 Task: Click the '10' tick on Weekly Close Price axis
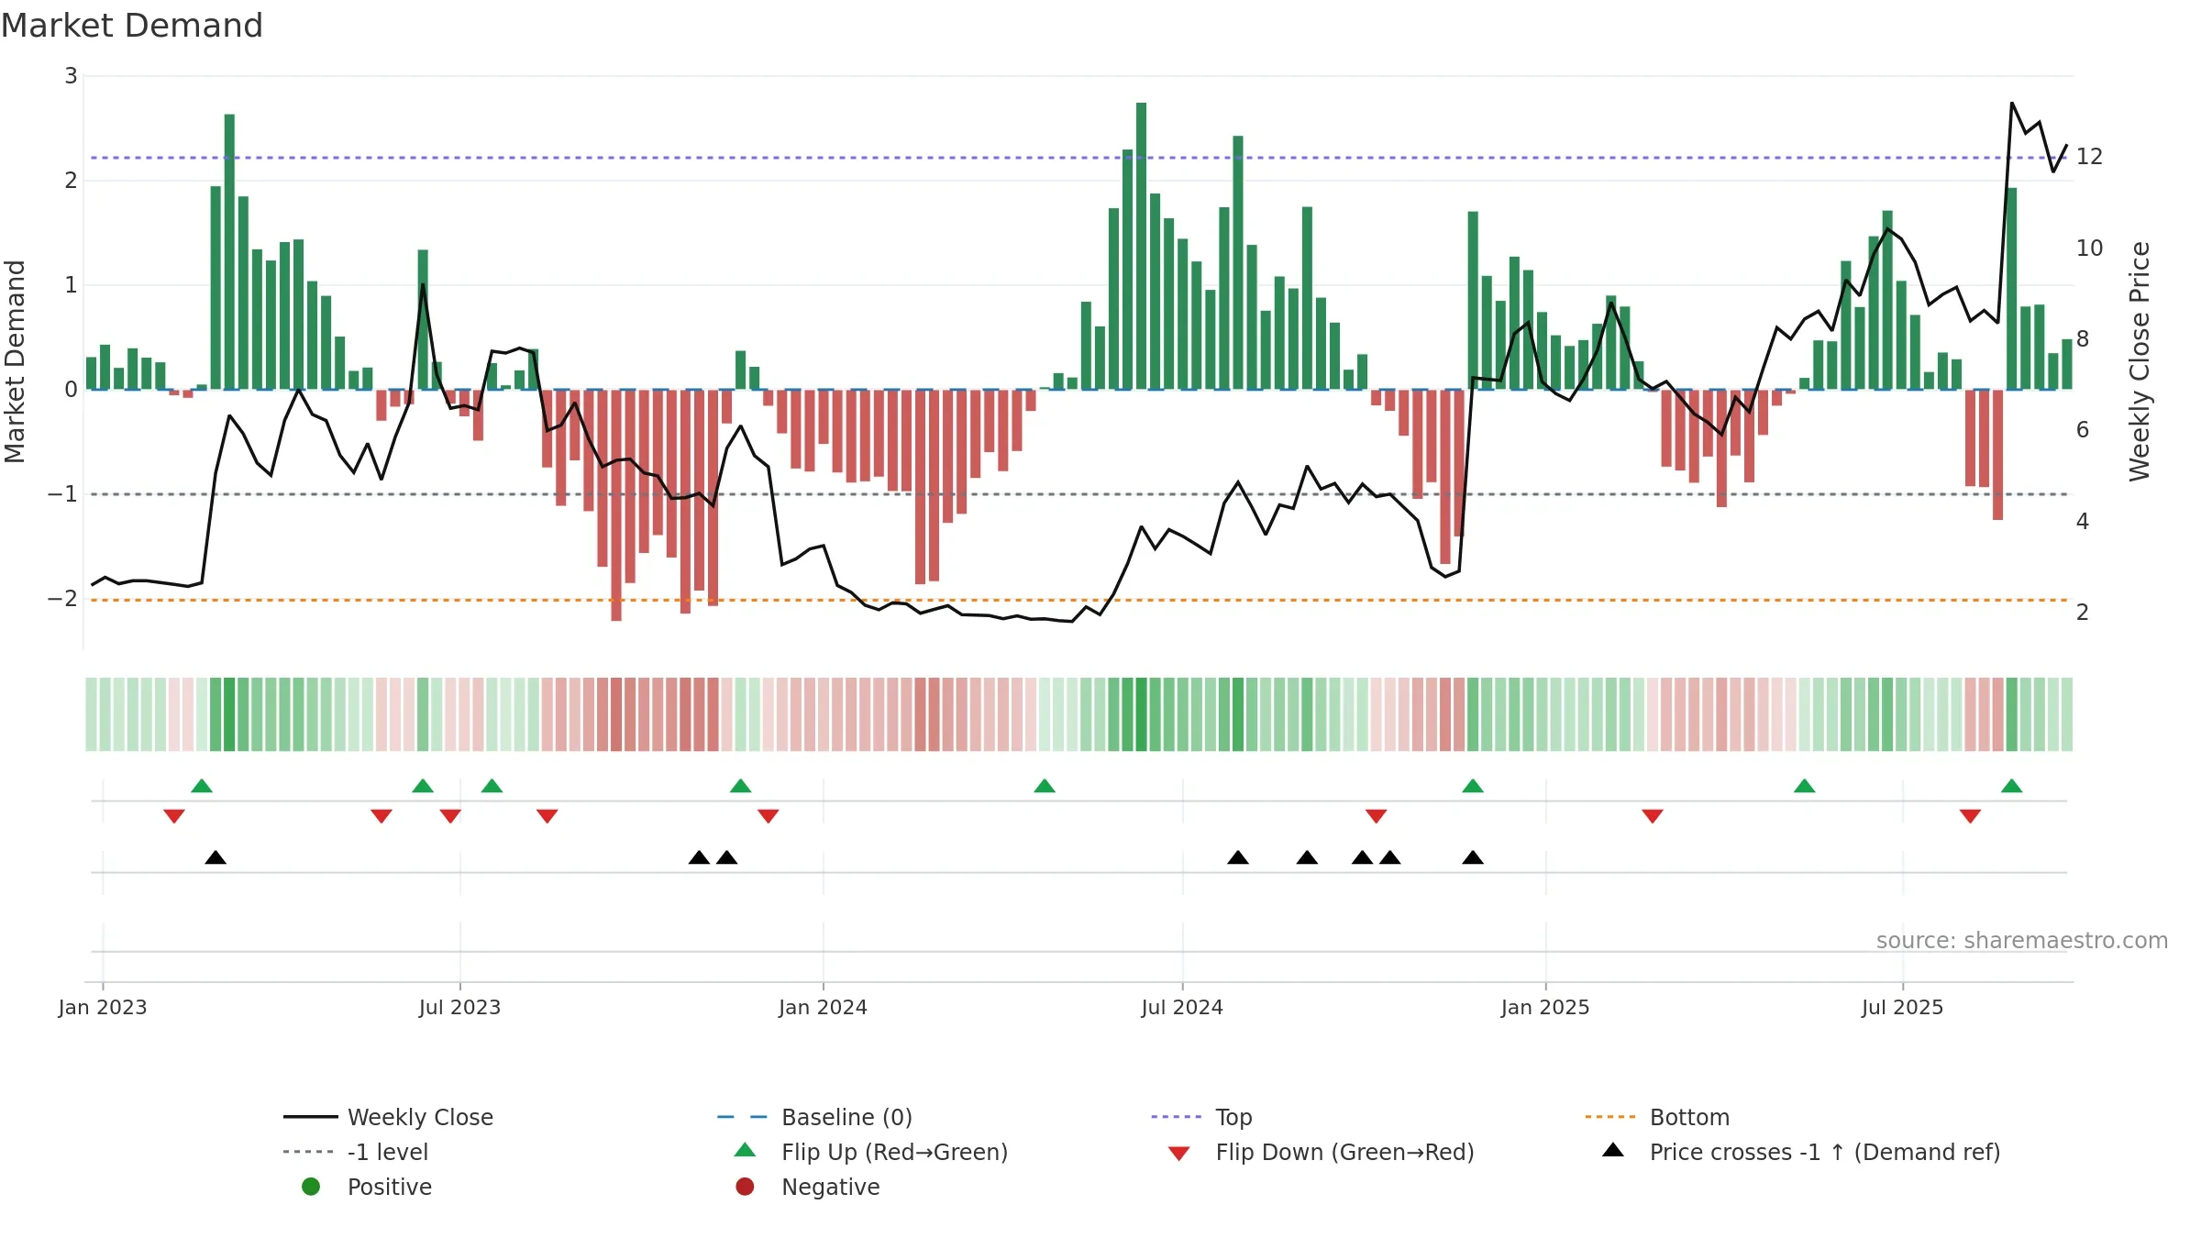pos(2089,249)
